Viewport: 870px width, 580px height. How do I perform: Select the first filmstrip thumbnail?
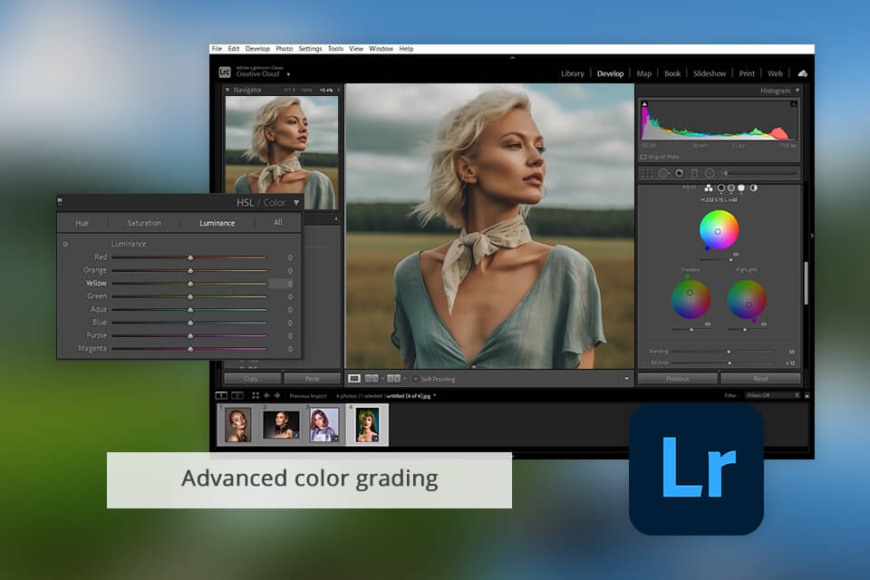pyautogui.click(x=237, y=425)
